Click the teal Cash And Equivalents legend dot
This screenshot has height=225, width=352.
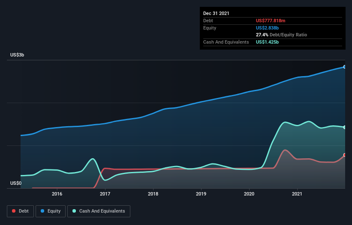tap(74, 211)
